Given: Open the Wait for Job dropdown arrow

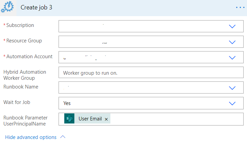Looking at the screenshot, I should pyautogui.click(x=232, y=103).
